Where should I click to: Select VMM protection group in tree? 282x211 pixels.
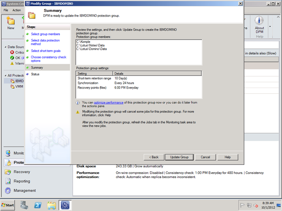(17, 87)
